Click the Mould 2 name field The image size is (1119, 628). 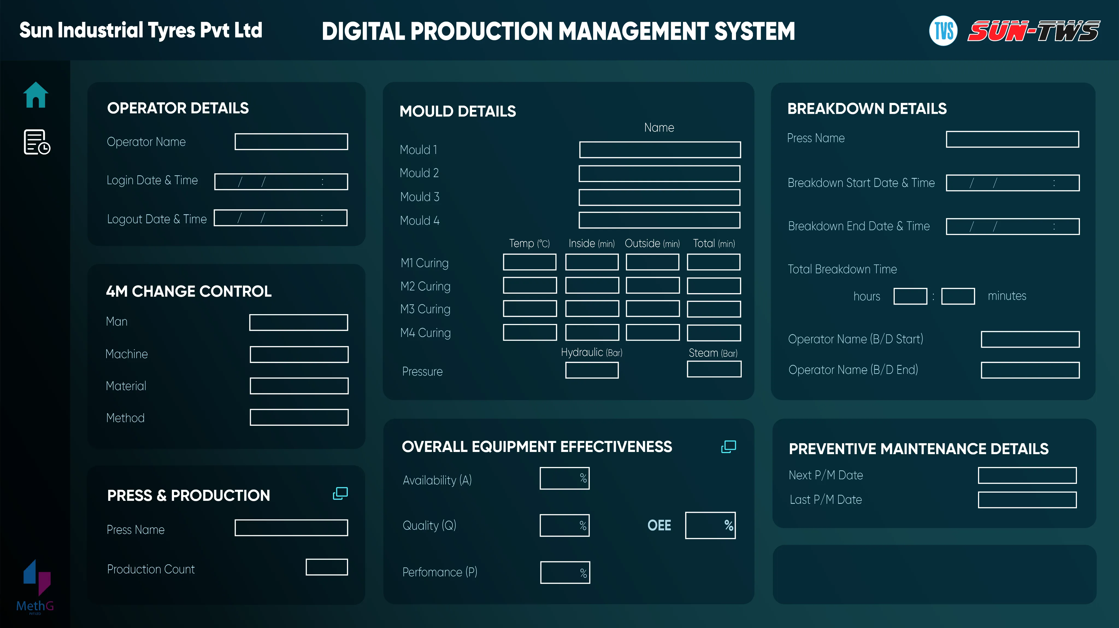[659, 174]
